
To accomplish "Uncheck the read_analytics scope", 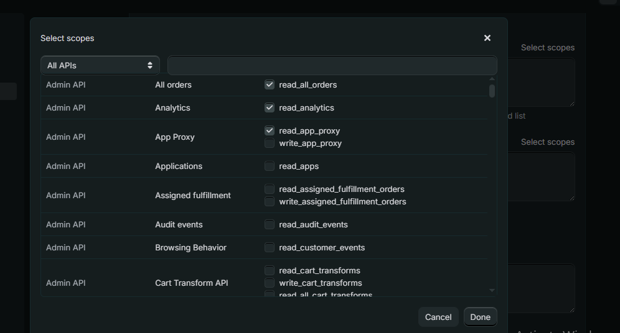I will pyautogui.click(x=270, y=107).
